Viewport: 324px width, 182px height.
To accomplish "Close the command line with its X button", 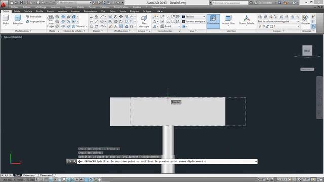I will coord(70,161).
